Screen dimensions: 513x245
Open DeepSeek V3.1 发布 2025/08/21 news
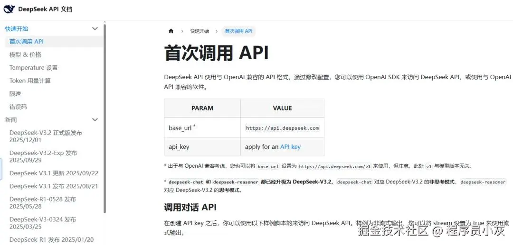(x=54, y=186)
